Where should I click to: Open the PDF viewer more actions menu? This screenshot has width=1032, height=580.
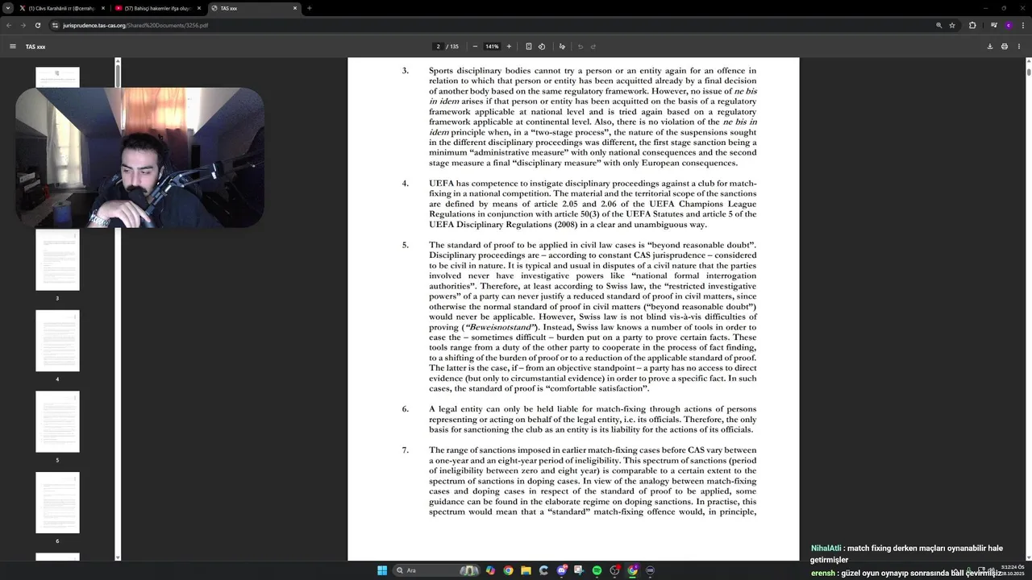pos(1019,47)
